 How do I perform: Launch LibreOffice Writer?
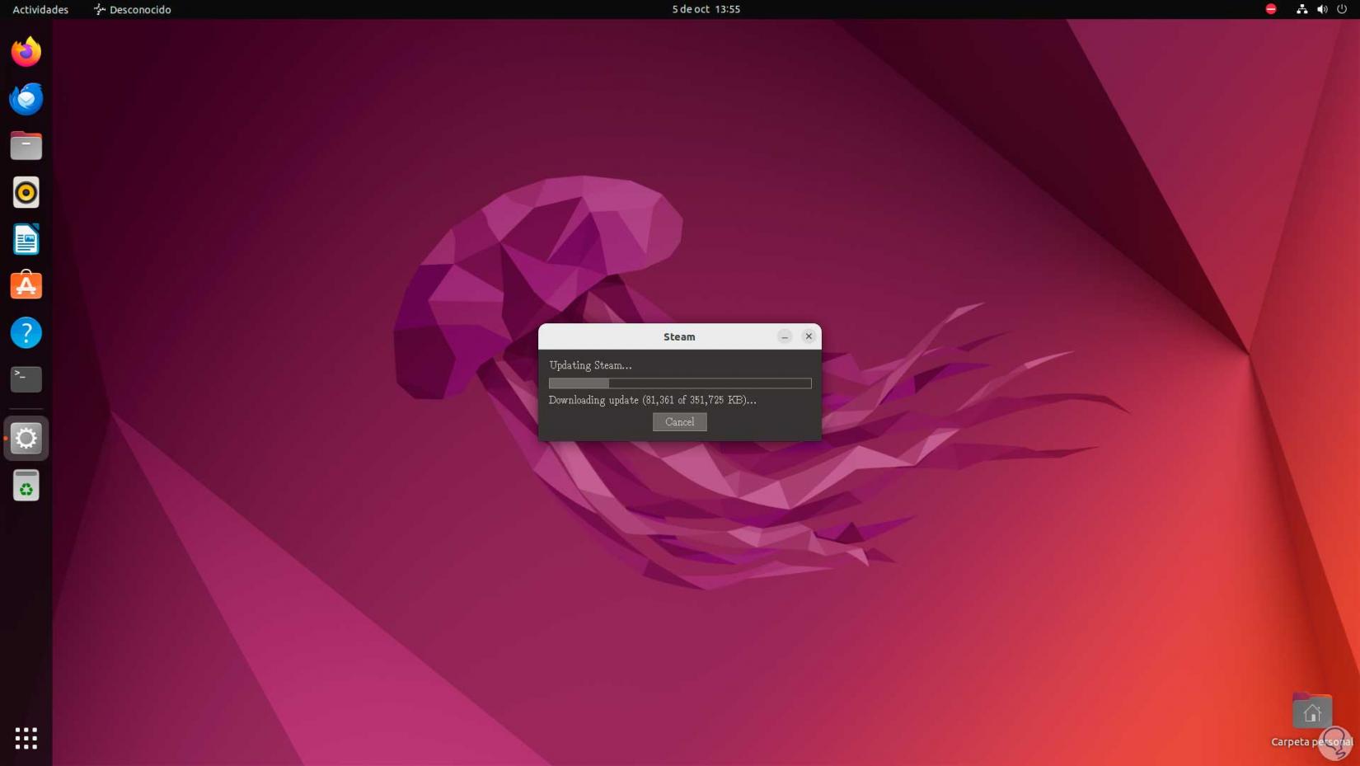coord(26,240)
